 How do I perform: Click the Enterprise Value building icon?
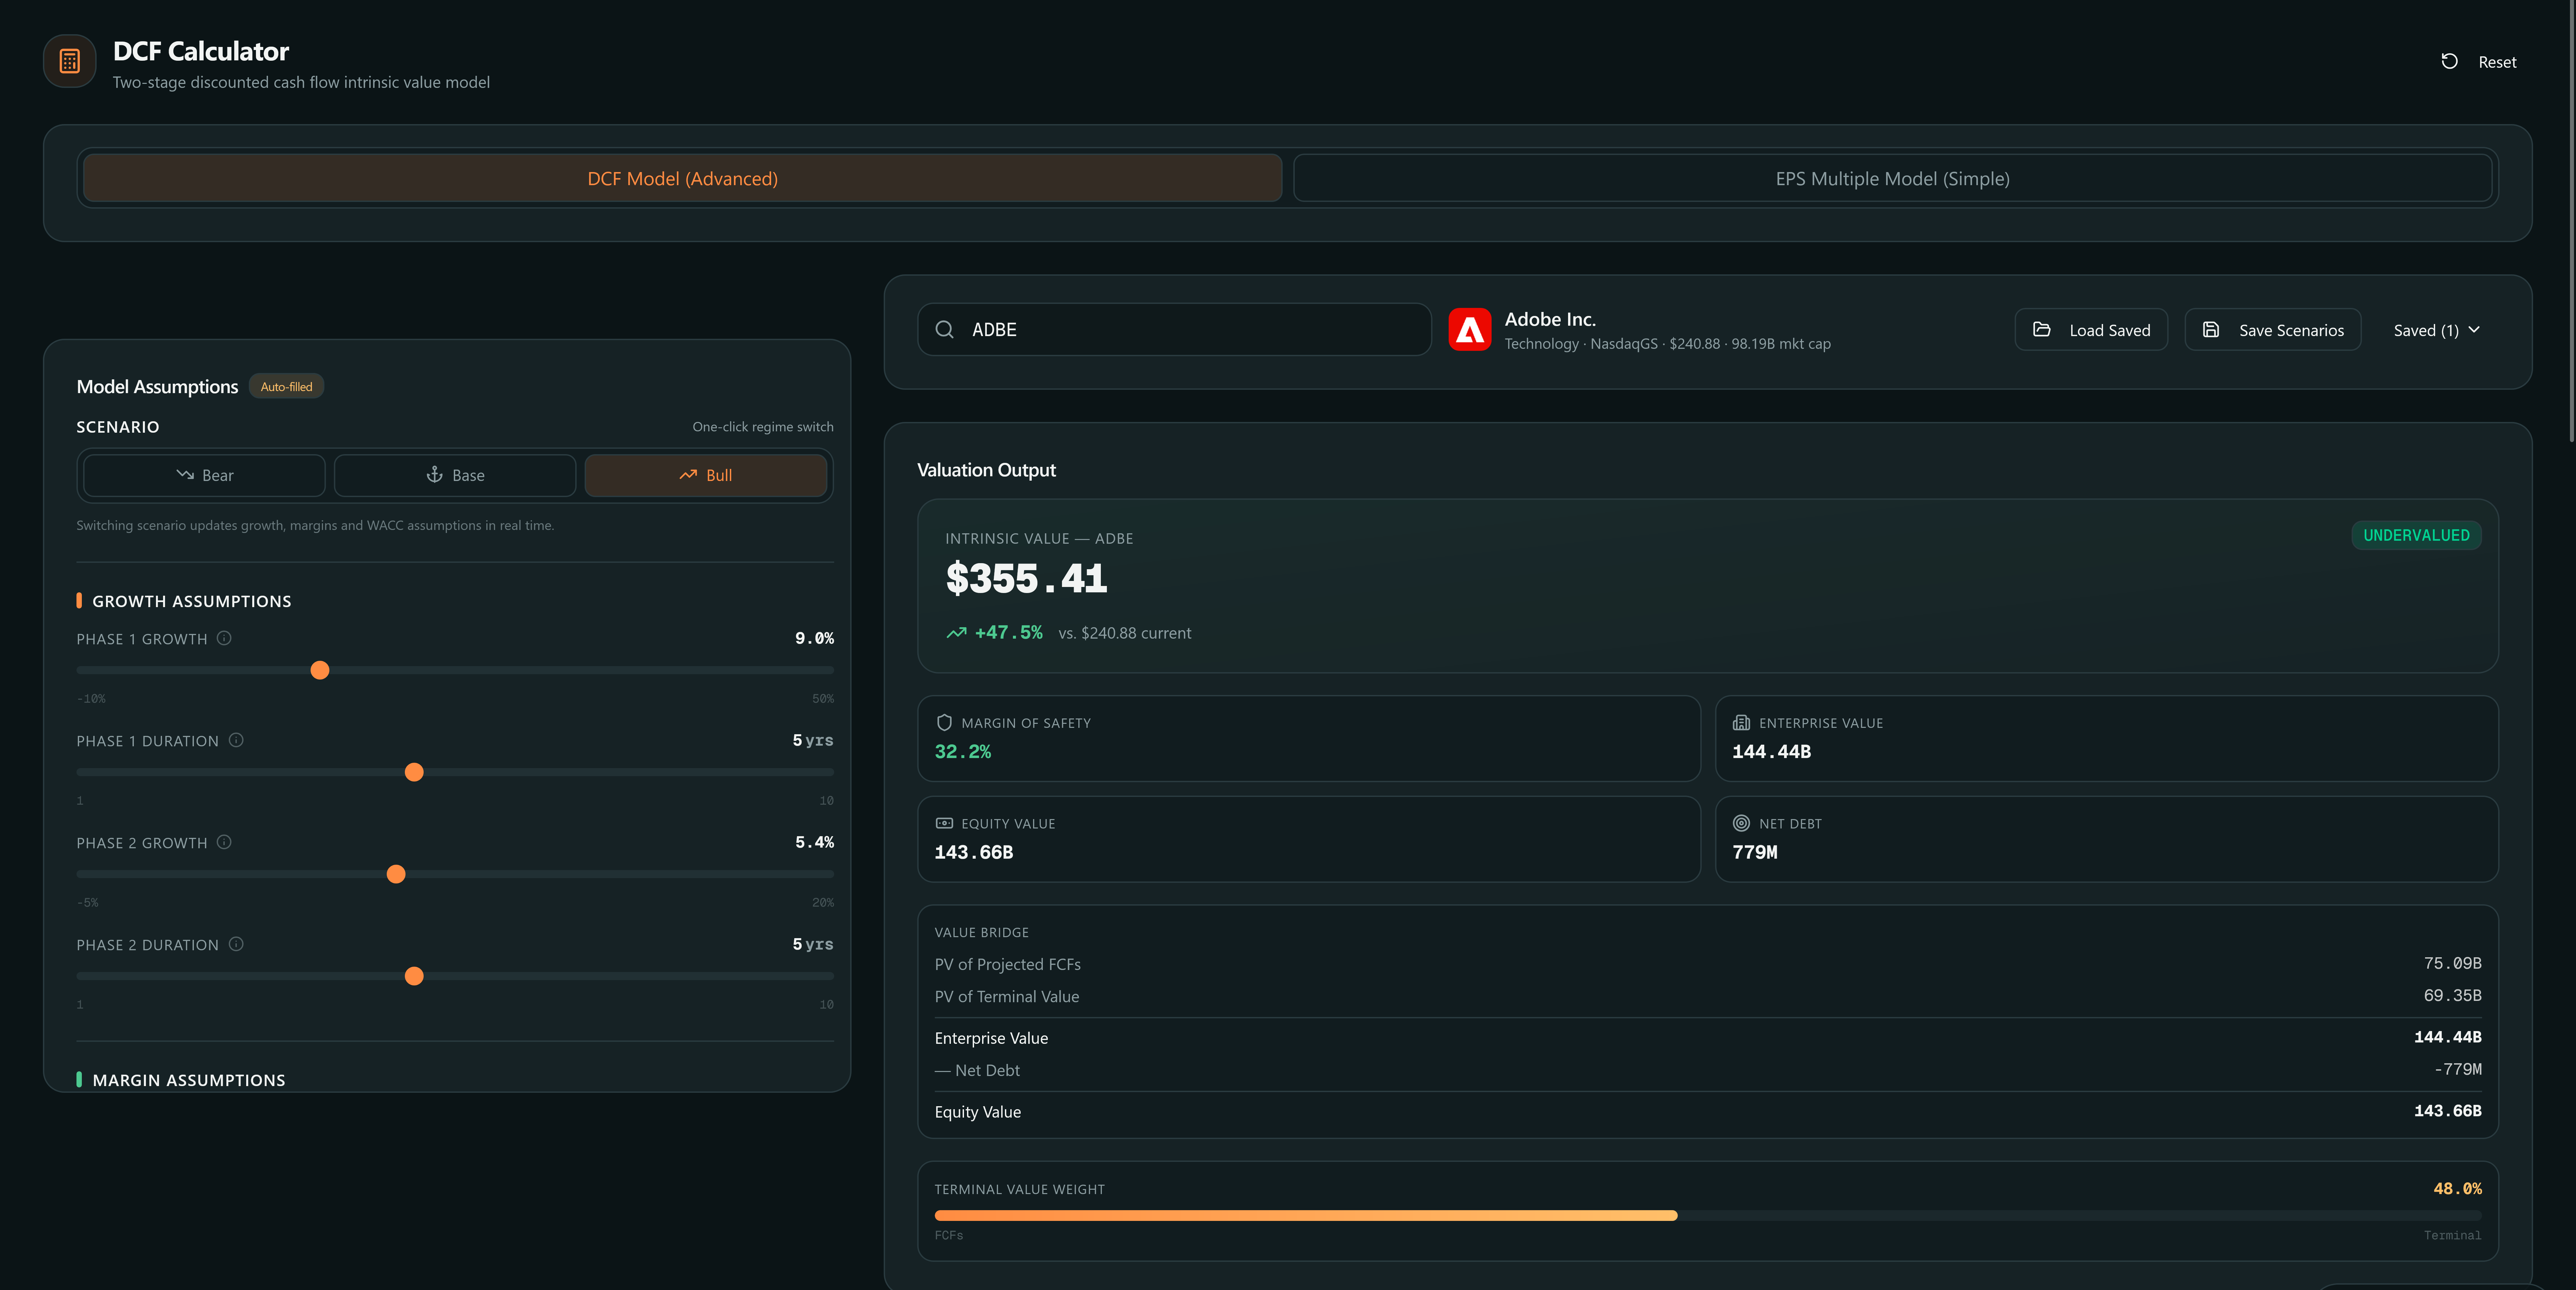1741,722
